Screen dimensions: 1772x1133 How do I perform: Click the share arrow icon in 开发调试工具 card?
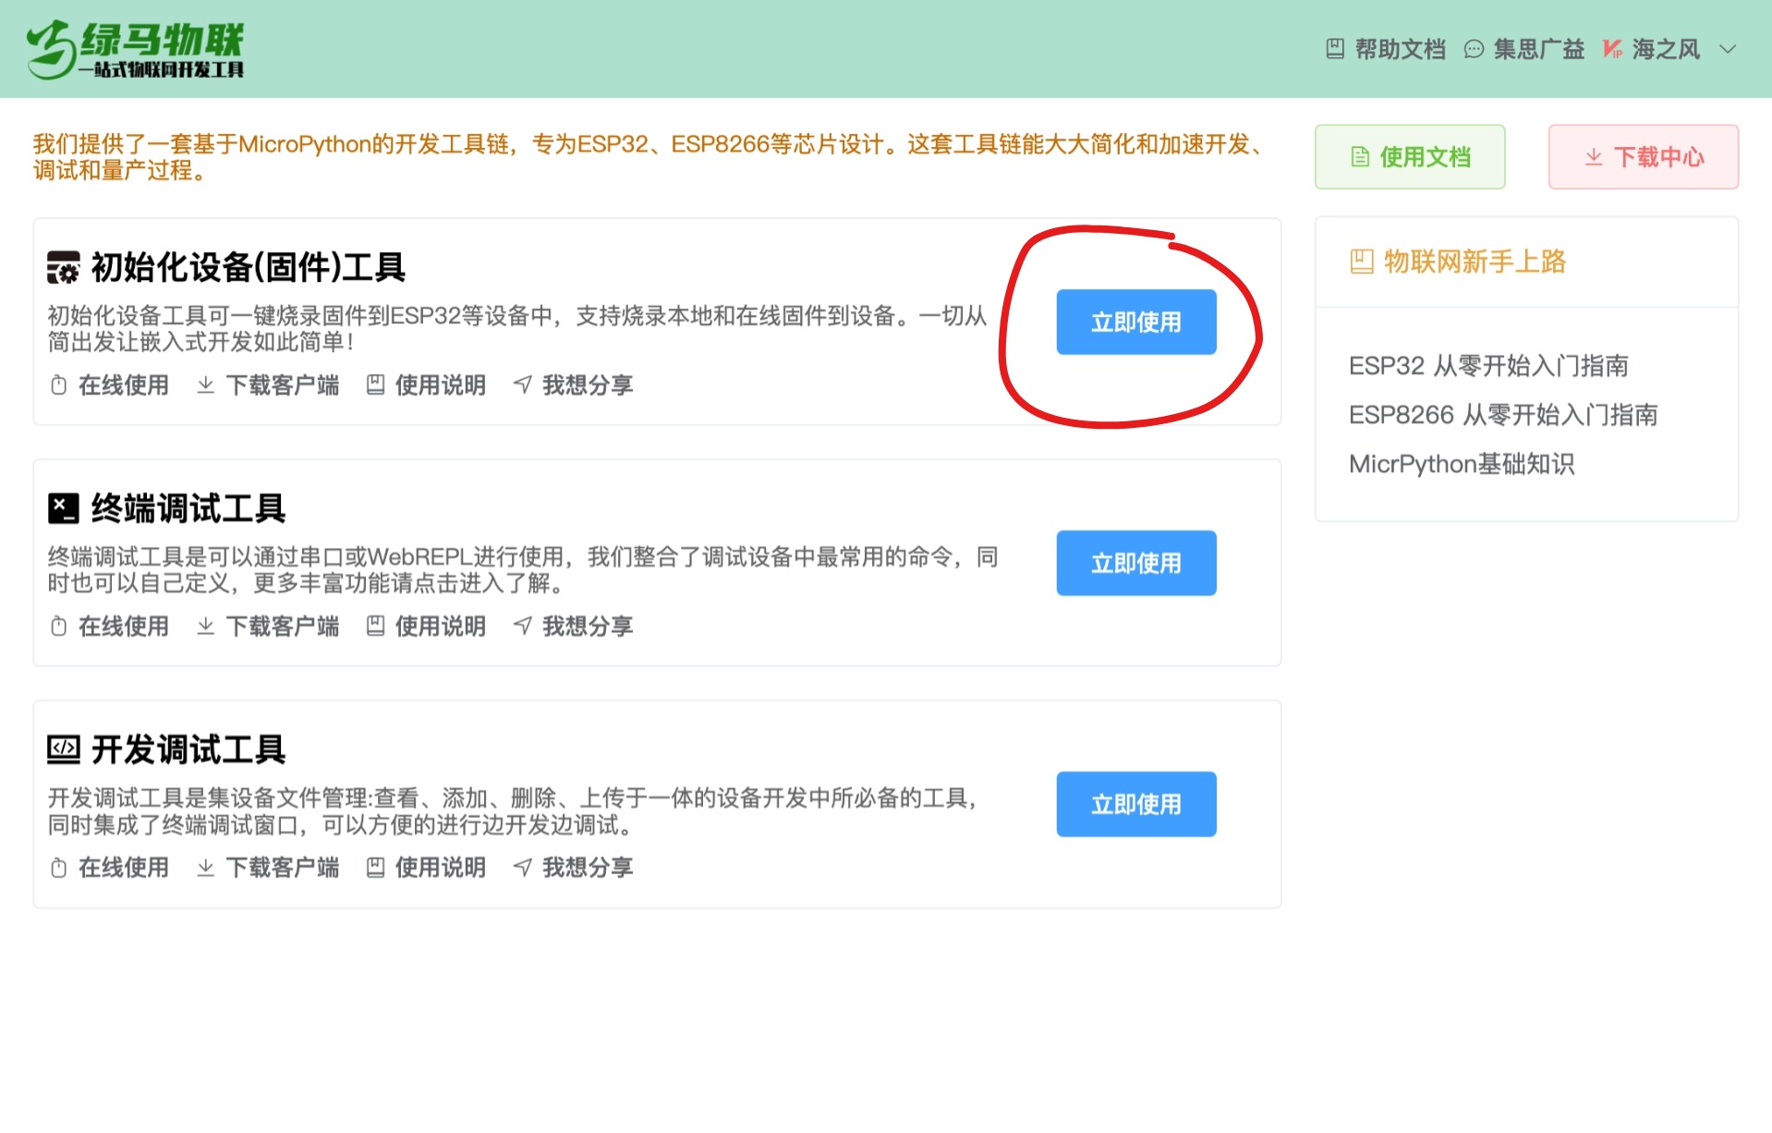pos(523,867)
